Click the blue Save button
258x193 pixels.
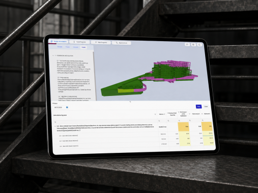coord(199,107)
